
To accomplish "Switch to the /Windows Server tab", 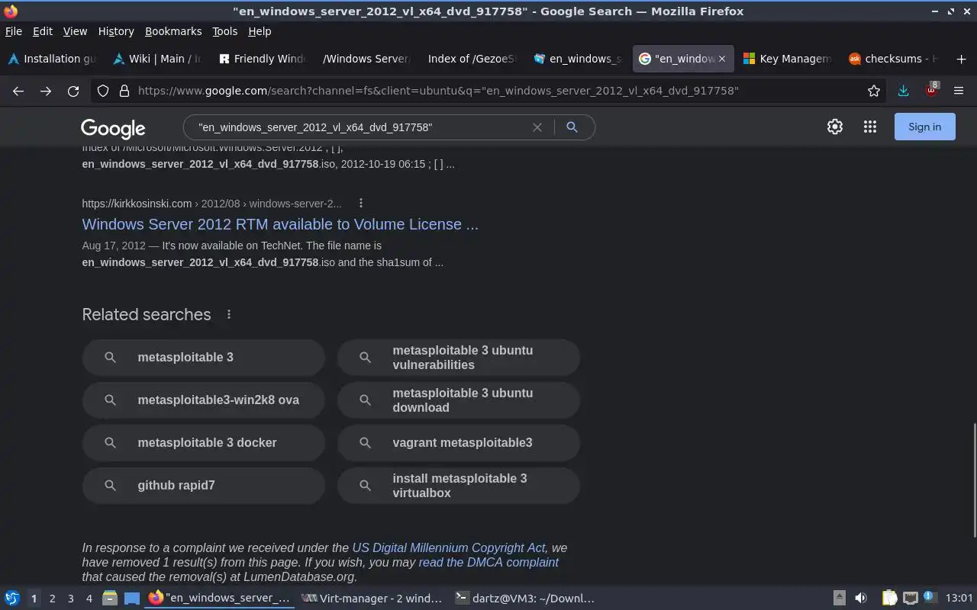I will pyautogui.click(x=366, y=59).
